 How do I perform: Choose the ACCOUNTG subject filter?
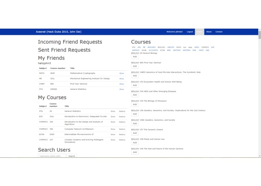point(153,50)
